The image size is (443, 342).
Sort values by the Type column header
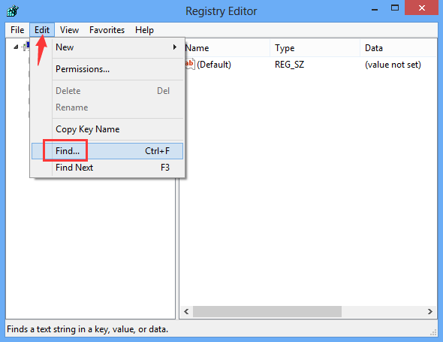click(315, 48)
